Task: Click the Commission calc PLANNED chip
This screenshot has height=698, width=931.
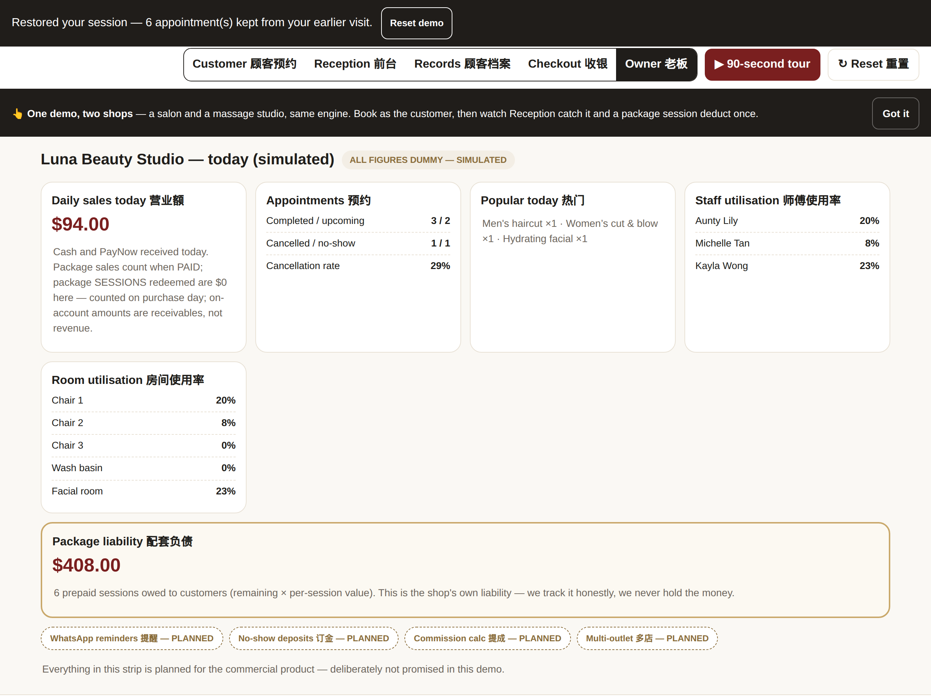Action: click(x=487, y=638)
